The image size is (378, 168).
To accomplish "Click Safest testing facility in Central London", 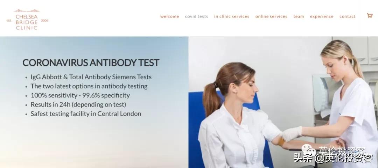I will point(86,114).
